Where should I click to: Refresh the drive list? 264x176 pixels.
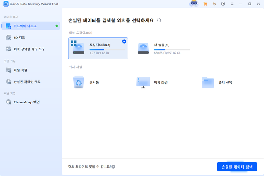tap(159, 20)
